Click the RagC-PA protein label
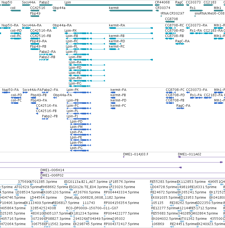Screen dimensions: 225x228 pos(183,106)
